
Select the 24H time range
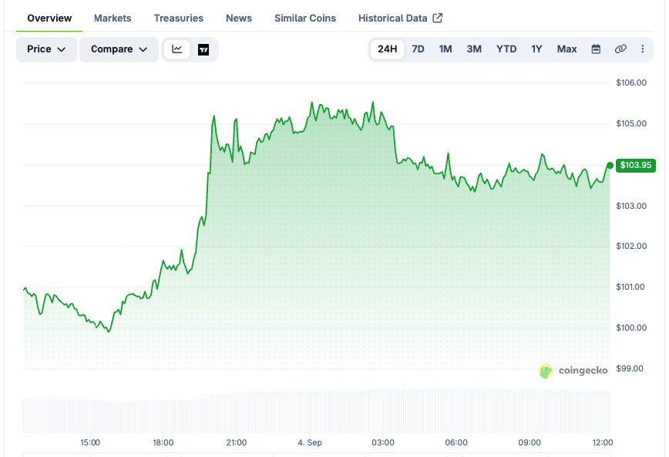pos(388,49)
